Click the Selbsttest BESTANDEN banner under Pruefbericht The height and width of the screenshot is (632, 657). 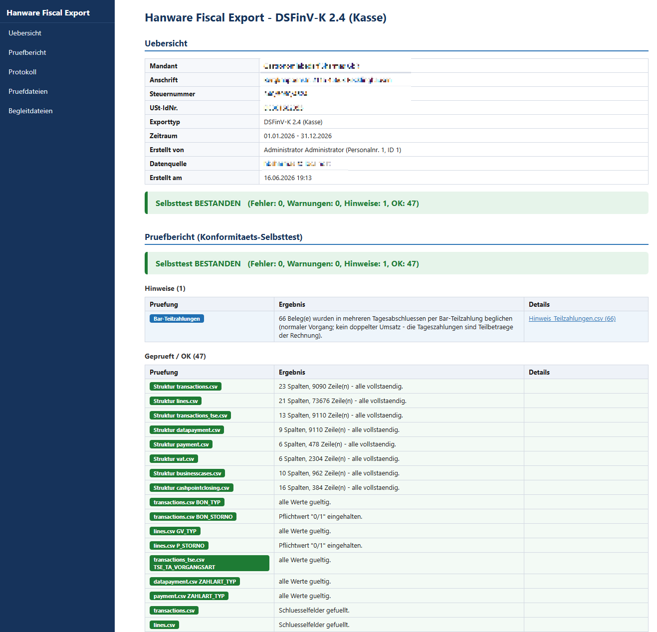click(397, 263)
